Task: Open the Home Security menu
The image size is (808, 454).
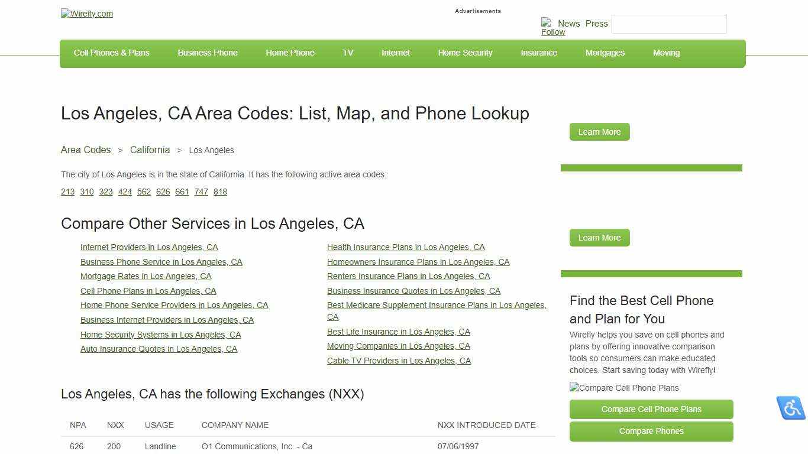Action: point(465,53)
